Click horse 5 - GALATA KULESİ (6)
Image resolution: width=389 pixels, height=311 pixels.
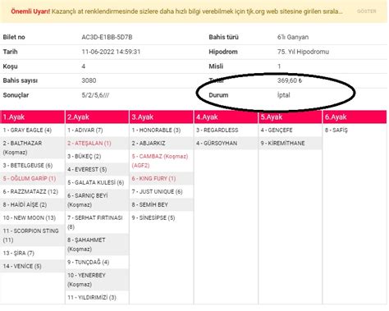click(x=97, y=183)
